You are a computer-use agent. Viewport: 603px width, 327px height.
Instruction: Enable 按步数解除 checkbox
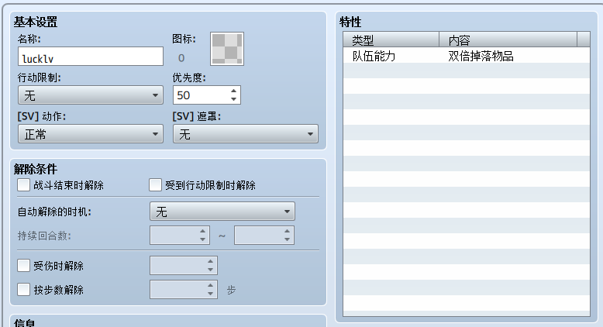23,289
